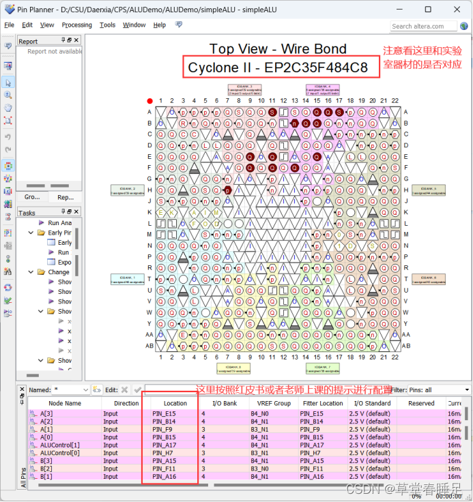
Task: Open the View menu
Action: pyautogui.click(x=47, y=25)
